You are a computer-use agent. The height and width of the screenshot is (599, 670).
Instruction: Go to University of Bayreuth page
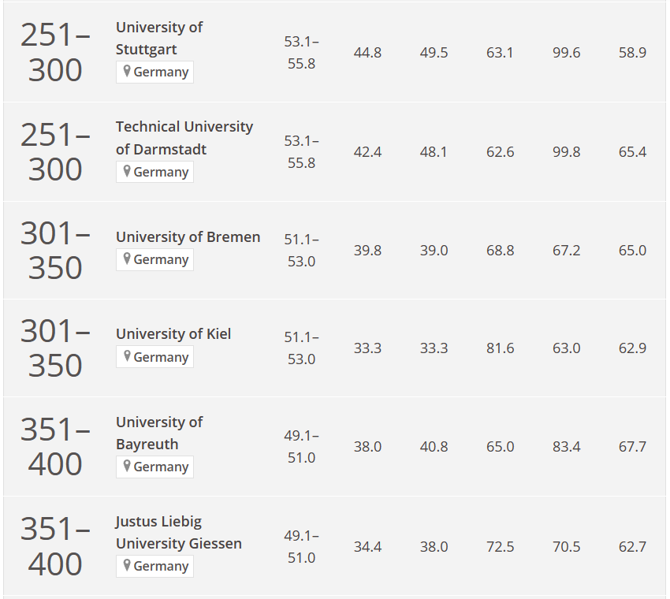(159, 433)
